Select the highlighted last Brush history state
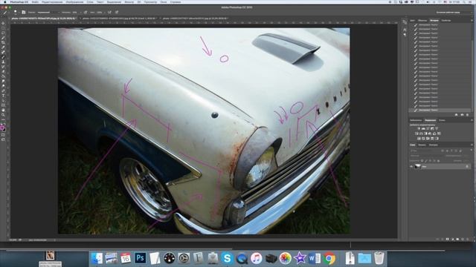This screenshot has width=476, height=267. tap(440, 111)
